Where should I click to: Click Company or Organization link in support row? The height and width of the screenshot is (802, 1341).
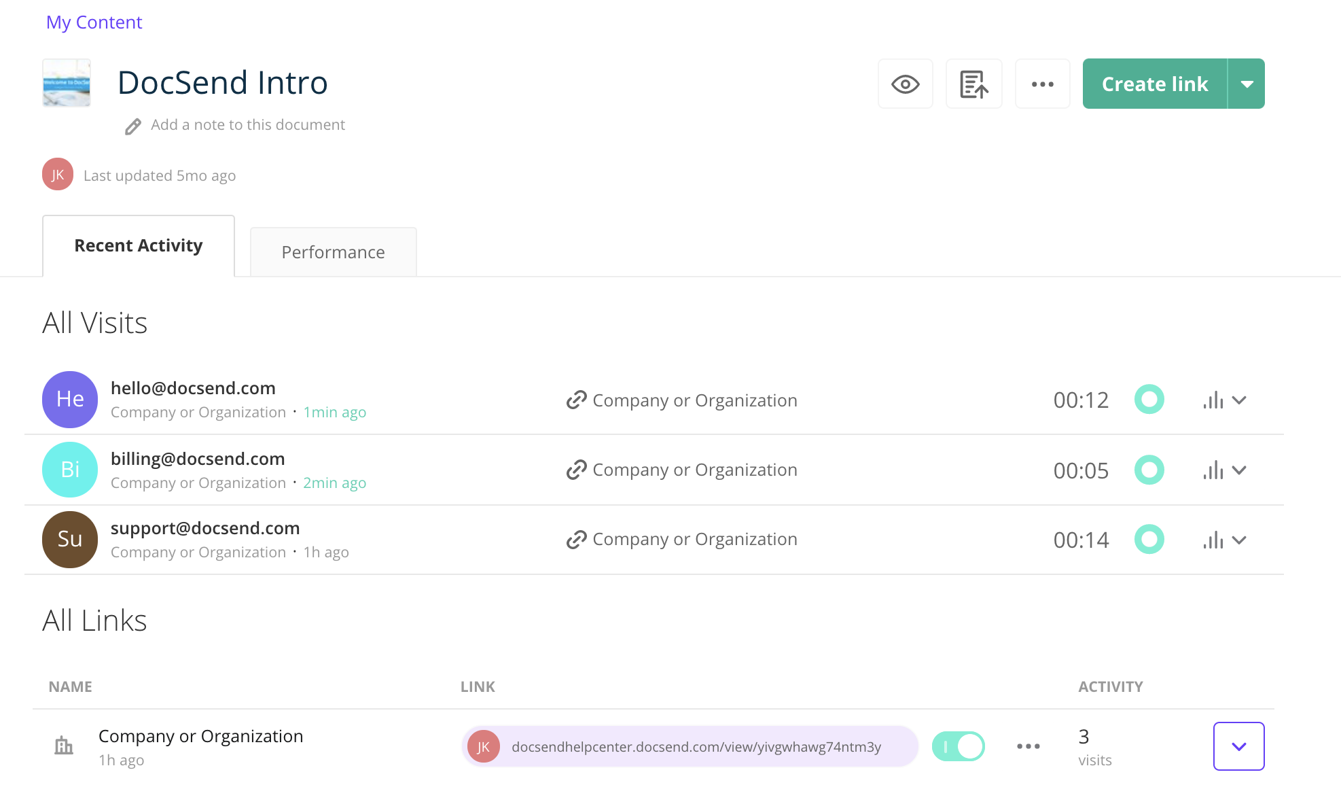tap(695, 539)
